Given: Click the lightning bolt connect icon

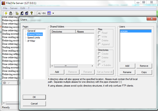Looking at the screenshot, I should point(5,13).
